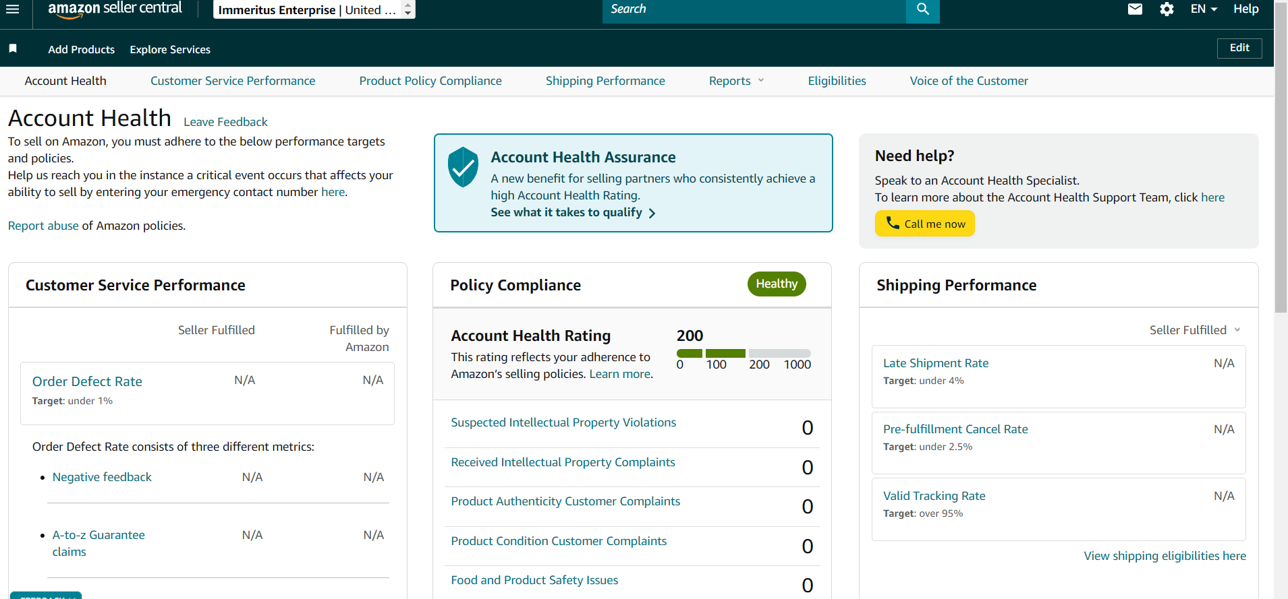Click Add Products in the bookmark bar
1288x599 pixels.
82,50
